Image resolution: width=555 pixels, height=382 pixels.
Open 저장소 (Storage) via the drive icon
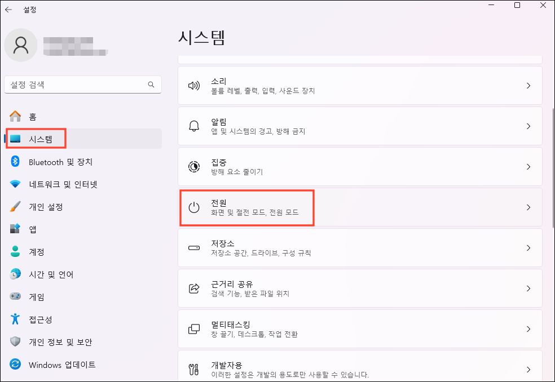[194, 247]
